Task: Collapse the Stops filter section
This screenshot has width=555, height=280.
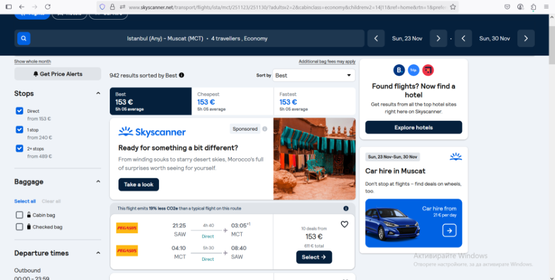Action: [x=98, y=94]
